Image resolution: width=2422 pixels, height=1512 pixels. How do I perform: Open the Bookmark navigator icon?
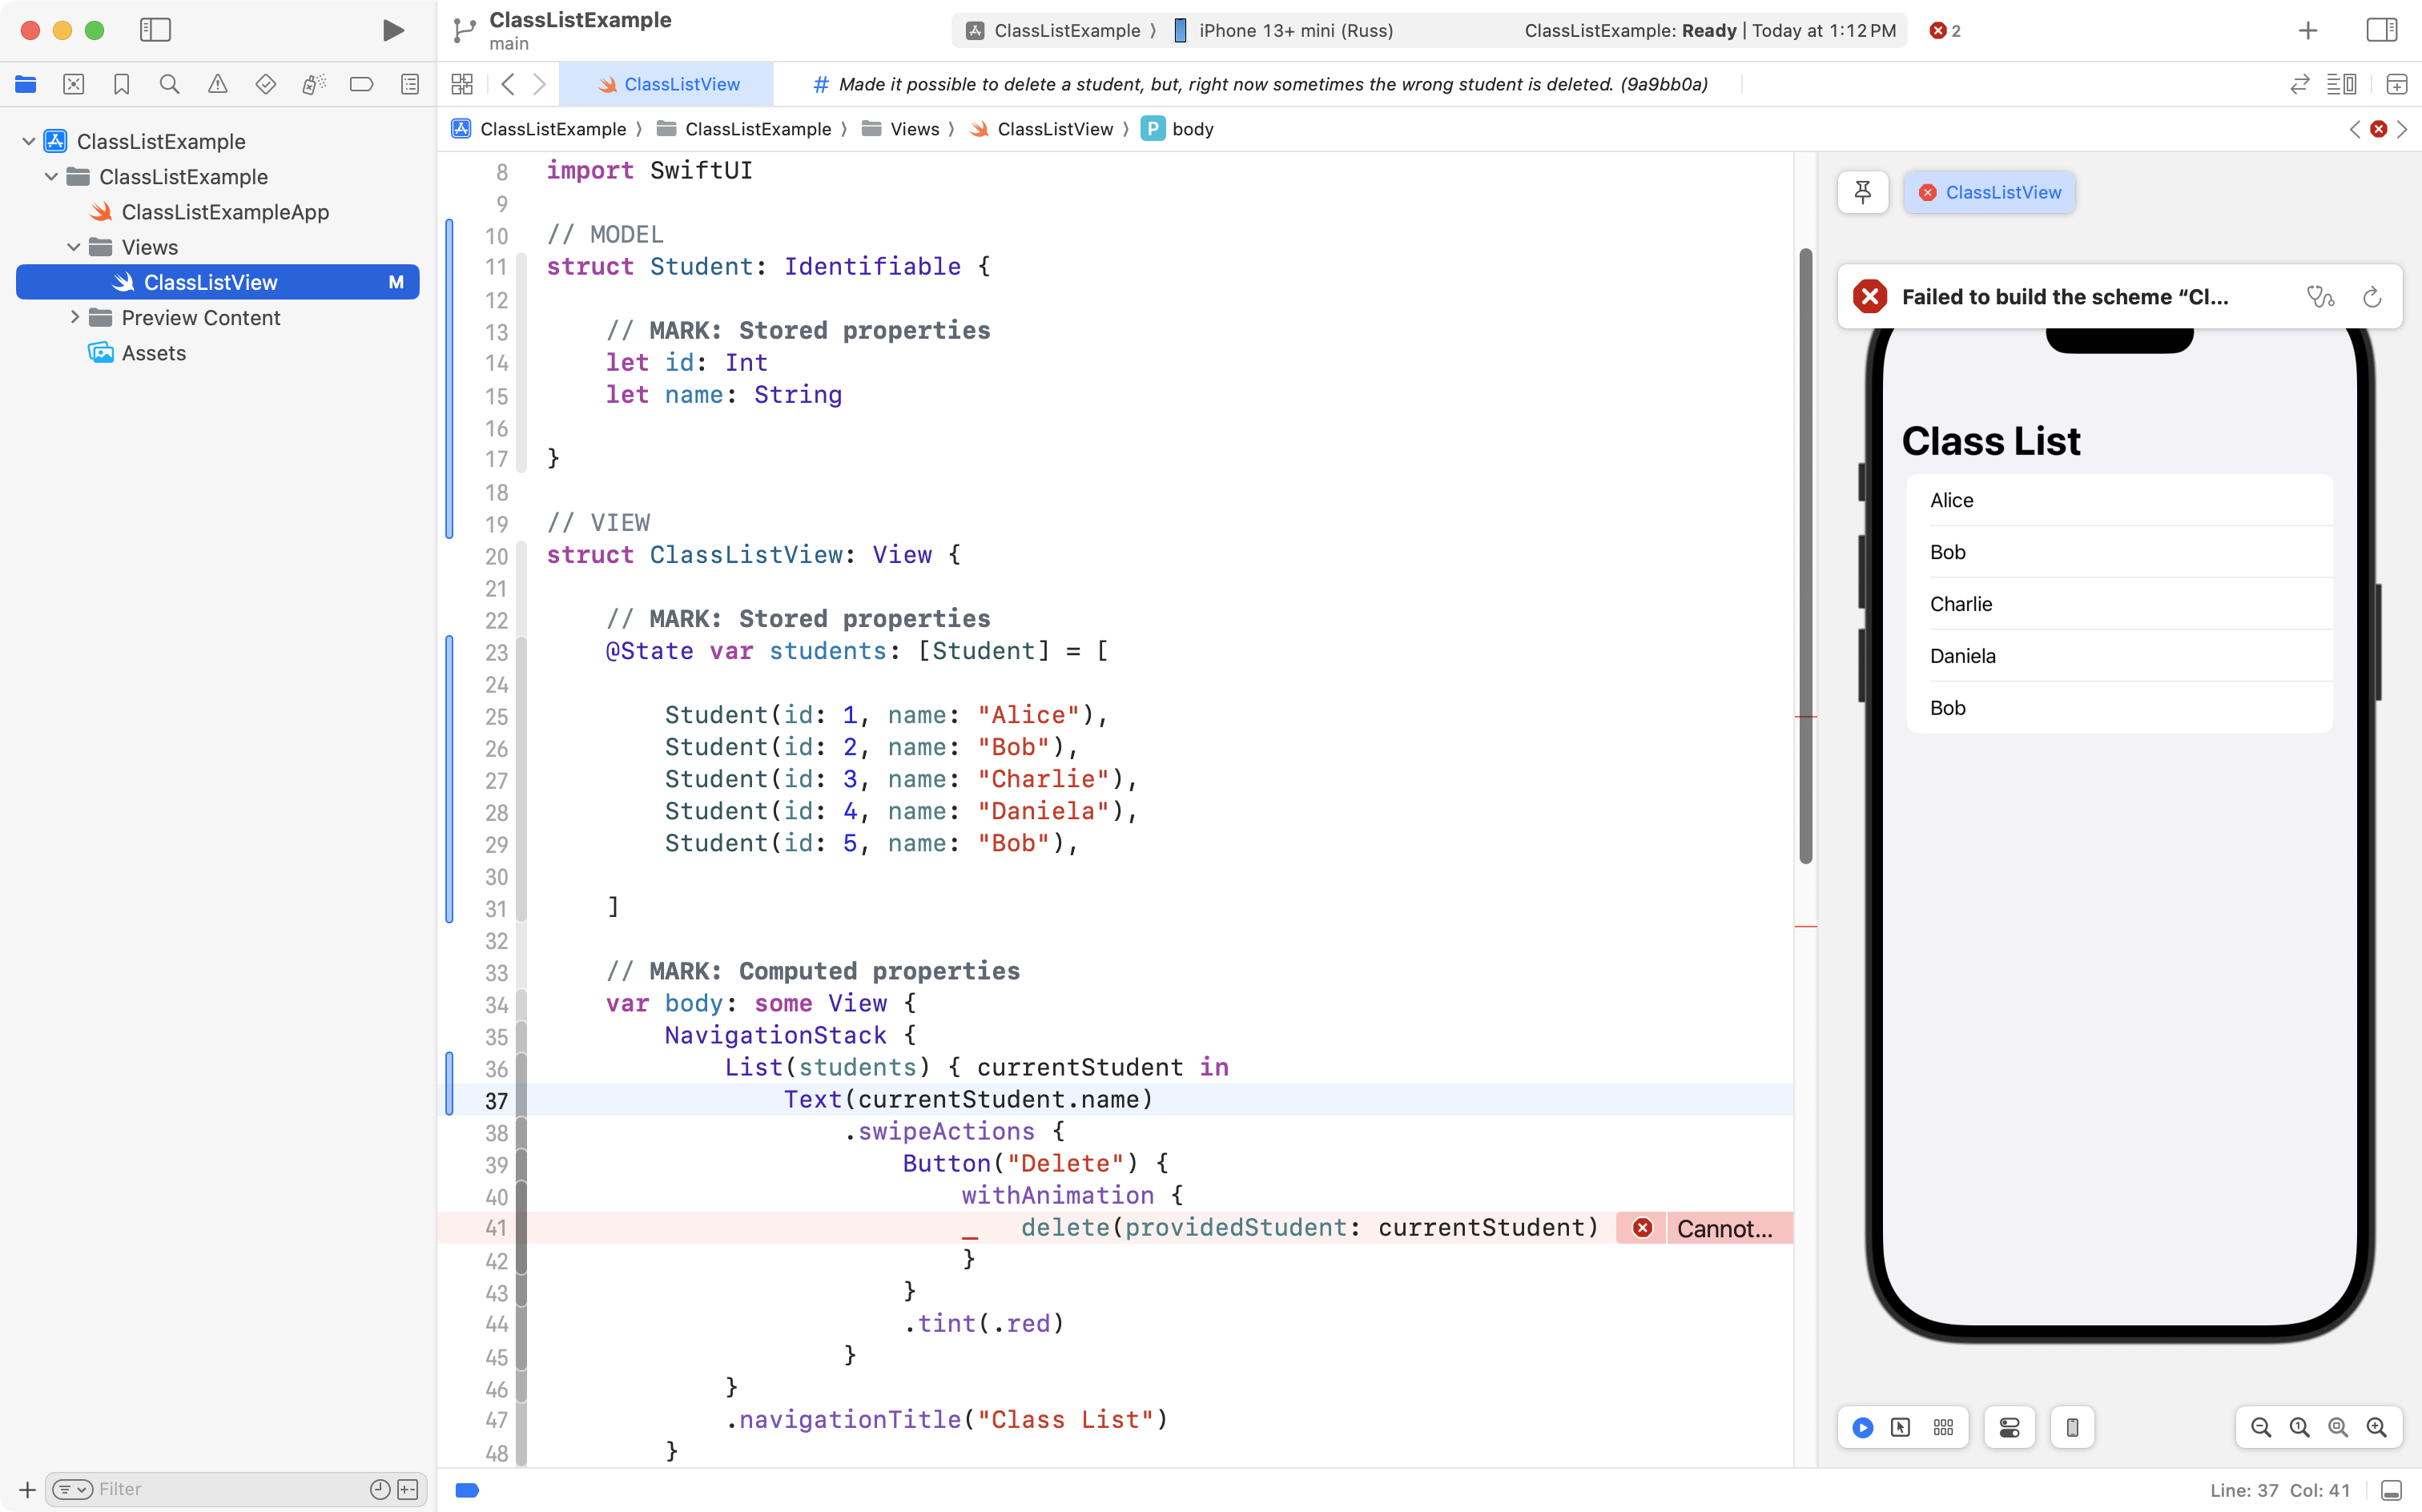(x=121, y=84)
